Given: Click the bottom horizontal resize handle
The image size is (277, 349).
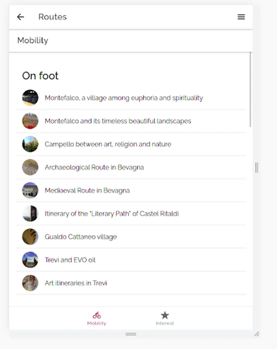Looking at the screenshot, I should [131, 334].
